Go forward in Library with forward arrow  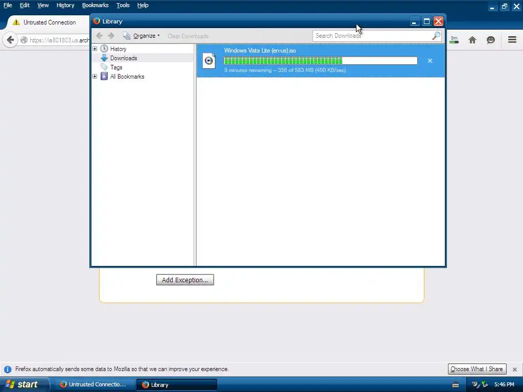(111, 36)
